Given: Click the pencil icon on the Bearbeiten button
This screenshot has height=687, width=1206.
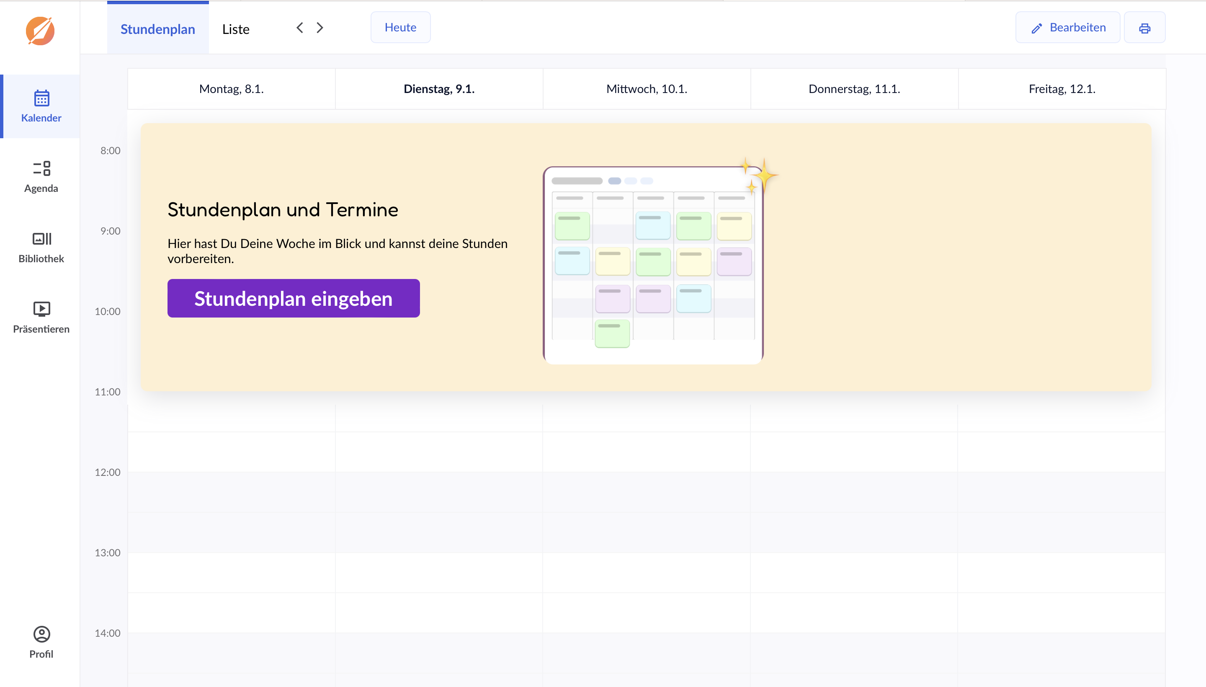Looking at the screenshot, I should click(1036, 27).
